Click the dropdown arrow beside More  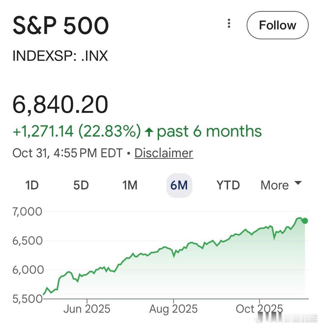click(x=298, y=183)
